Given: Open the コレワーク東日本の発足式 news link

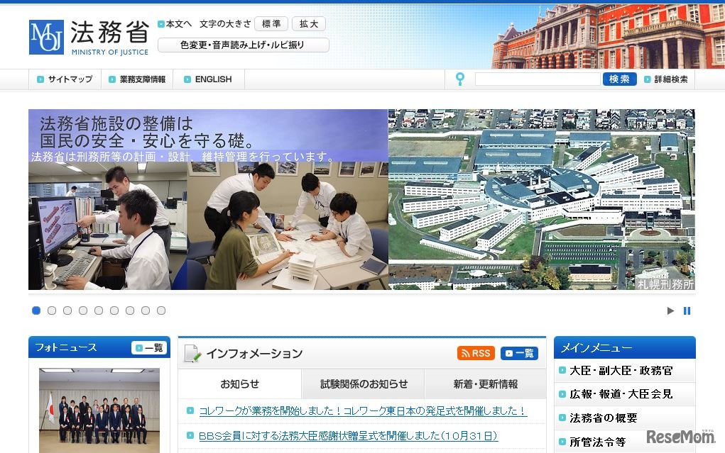Looking at the screenshot, I should pyautogui.click(x=362, y=411).
